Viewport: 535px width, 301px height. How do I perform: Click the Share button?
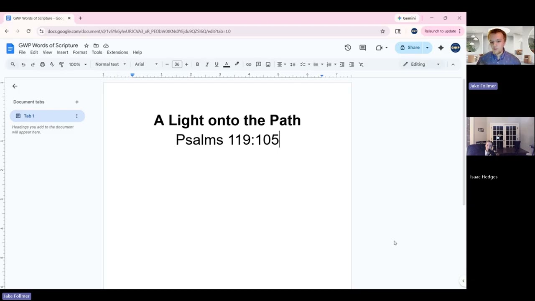coord(410,48)
